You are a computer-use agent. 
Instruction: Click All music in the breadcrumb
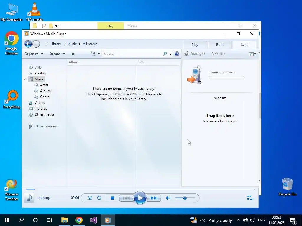(90, 44)
